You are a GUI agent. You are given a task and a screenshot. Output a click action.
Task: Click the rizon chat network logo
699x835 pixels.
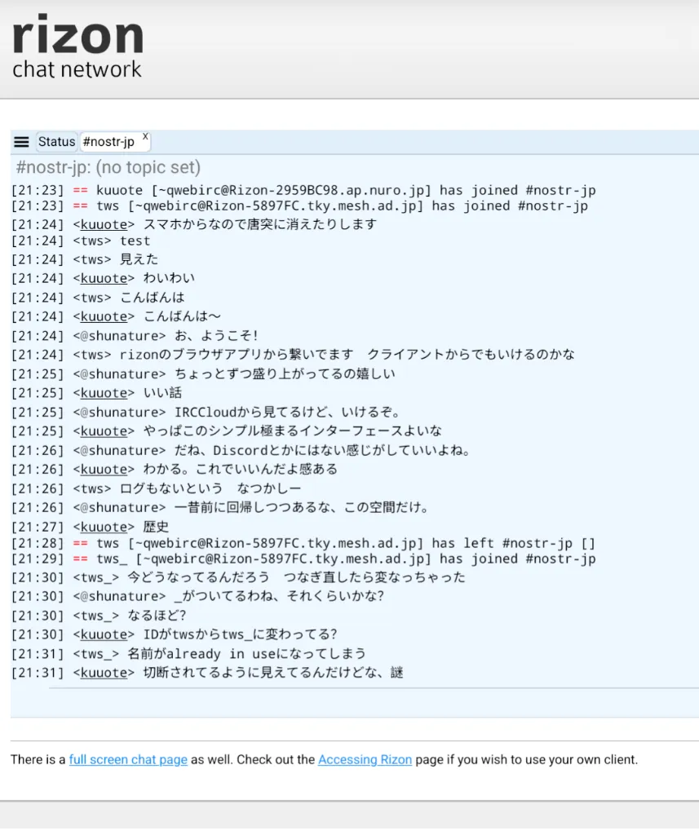pyautogui.click(x=77, y=48)
